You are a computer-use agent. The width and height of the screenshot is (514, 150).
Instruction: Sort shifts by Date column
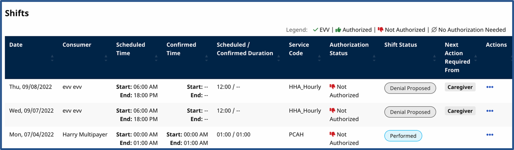[52, 58]
